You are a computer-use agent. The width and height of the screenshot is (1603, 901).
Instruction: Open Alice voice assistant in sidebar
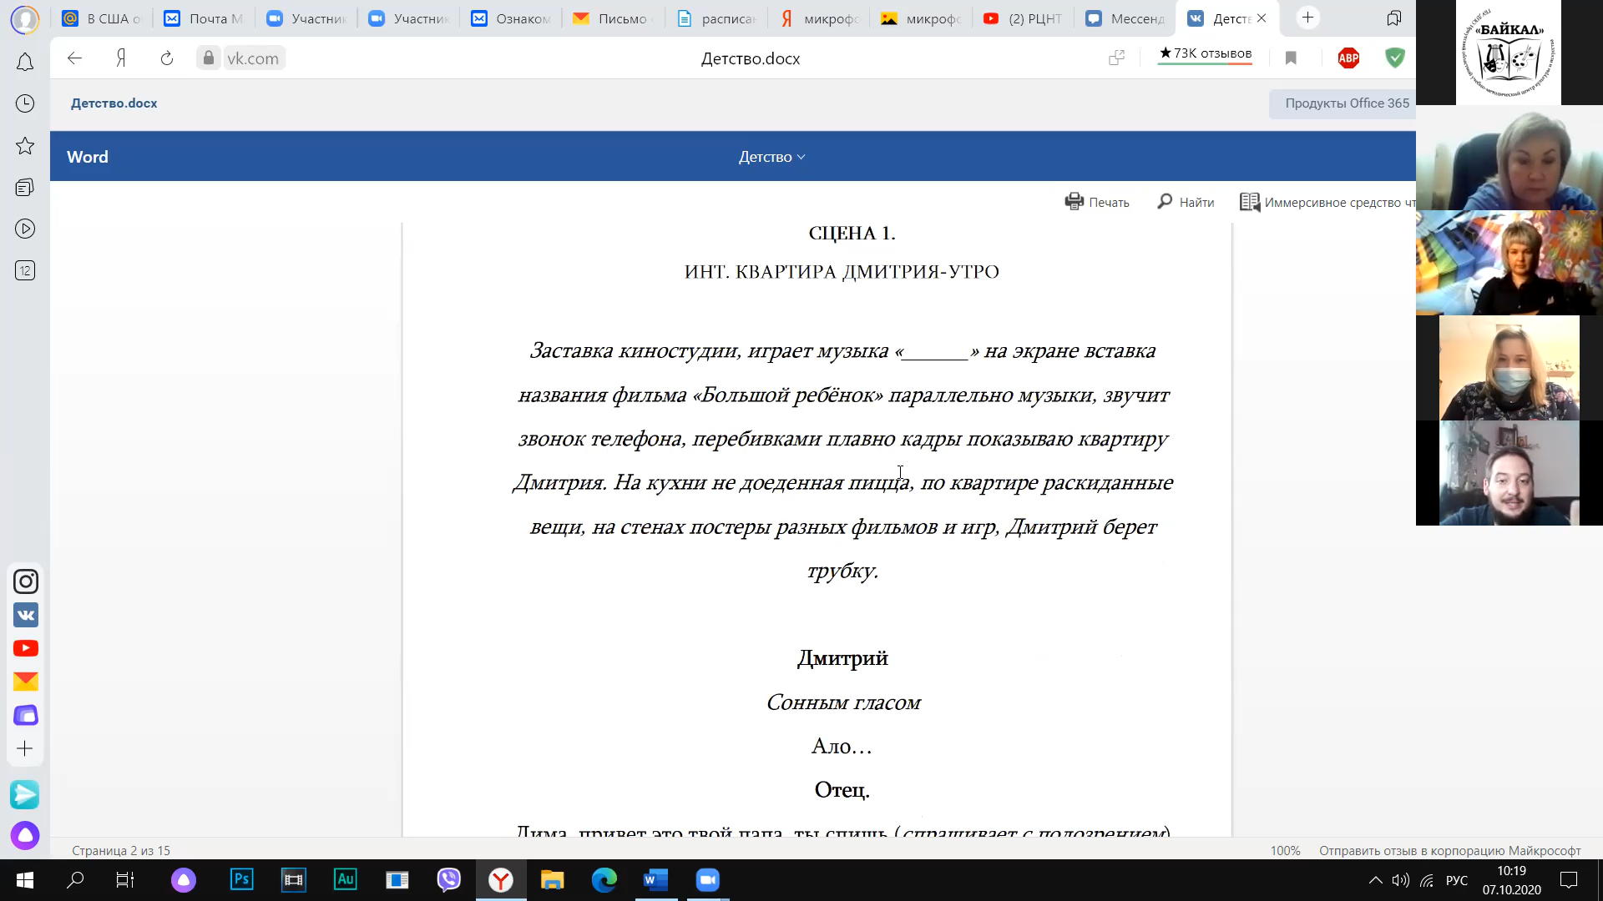pos(25,835)
